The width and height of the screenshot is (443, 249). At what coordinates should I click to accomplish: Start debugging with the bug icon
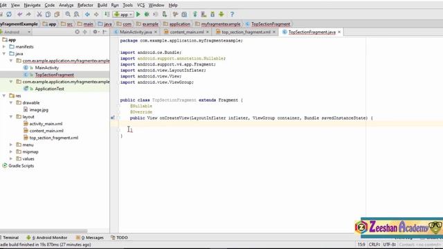click(x=147, y=14)
